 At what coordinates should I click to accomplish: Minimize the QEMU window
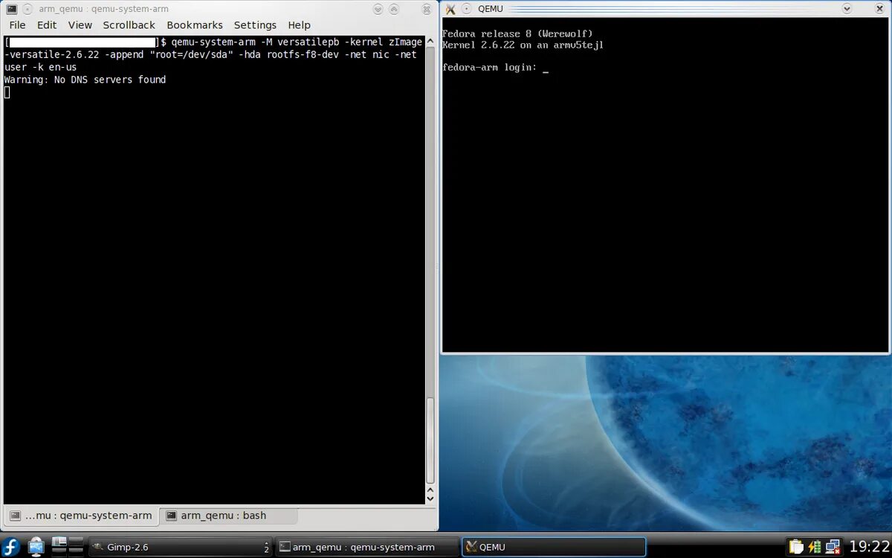click(847, 9)
